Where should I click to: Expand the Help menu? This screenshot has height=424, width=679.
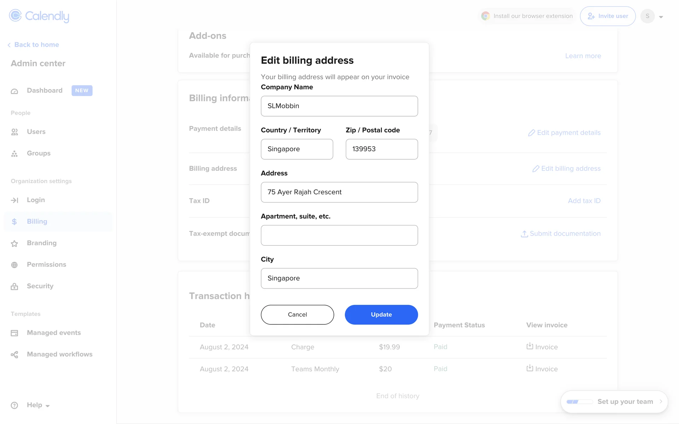pos(38,405)
